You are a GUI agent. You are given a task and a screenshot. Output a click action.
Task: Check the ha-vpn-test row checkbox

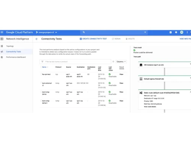coord(41,74)
